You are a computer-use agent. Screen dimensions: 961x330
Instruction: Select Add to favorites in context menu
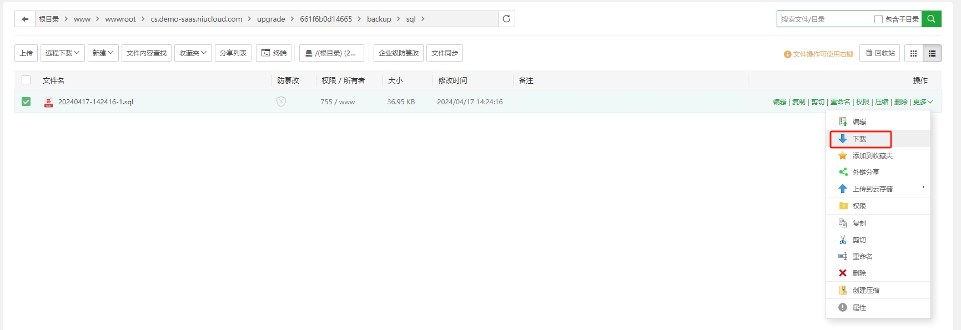[x=872, y=156]
